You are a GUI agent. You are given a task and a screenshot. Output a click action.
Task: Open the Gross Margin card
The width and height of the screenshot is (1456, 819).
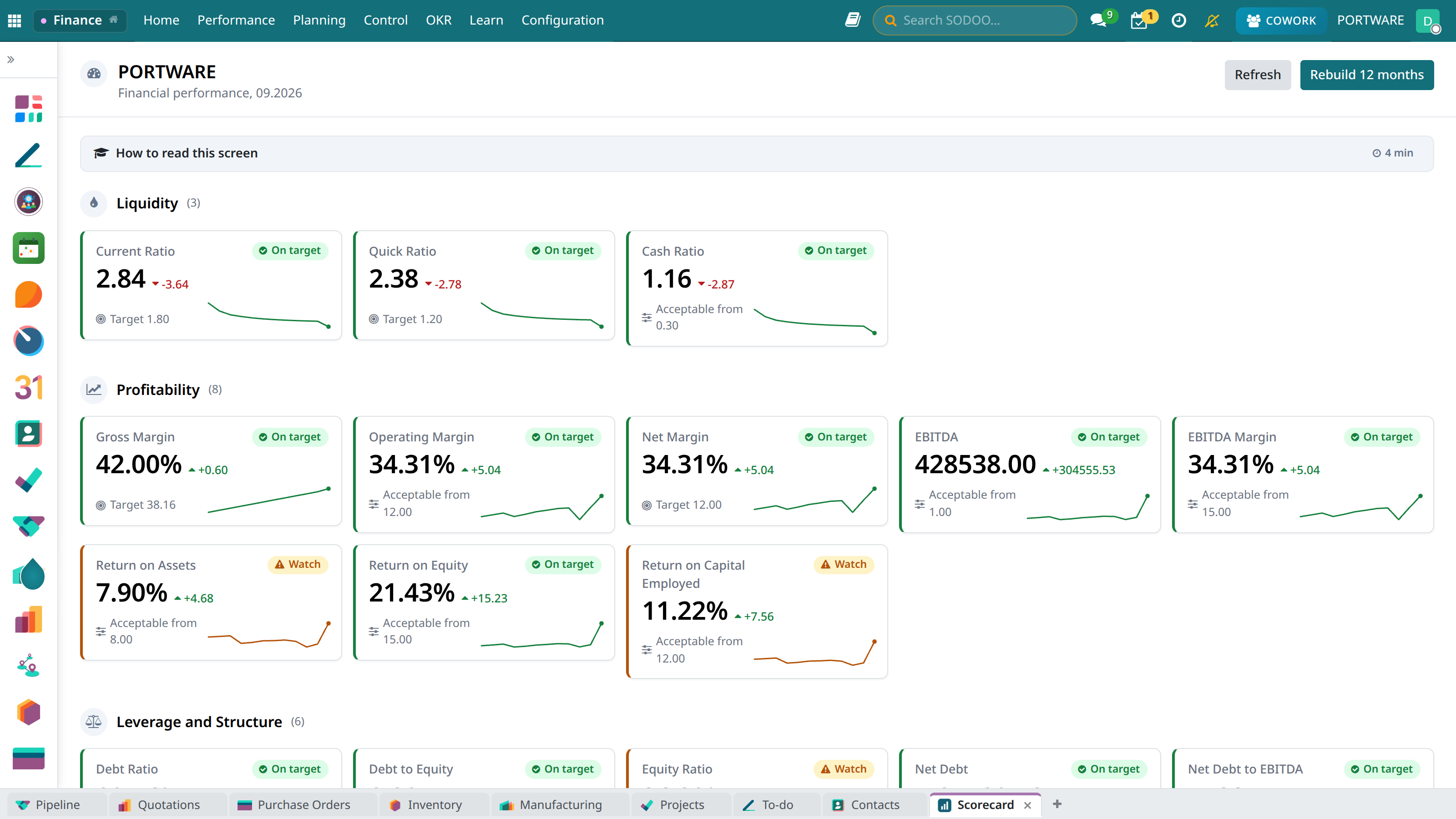point(211,471)
